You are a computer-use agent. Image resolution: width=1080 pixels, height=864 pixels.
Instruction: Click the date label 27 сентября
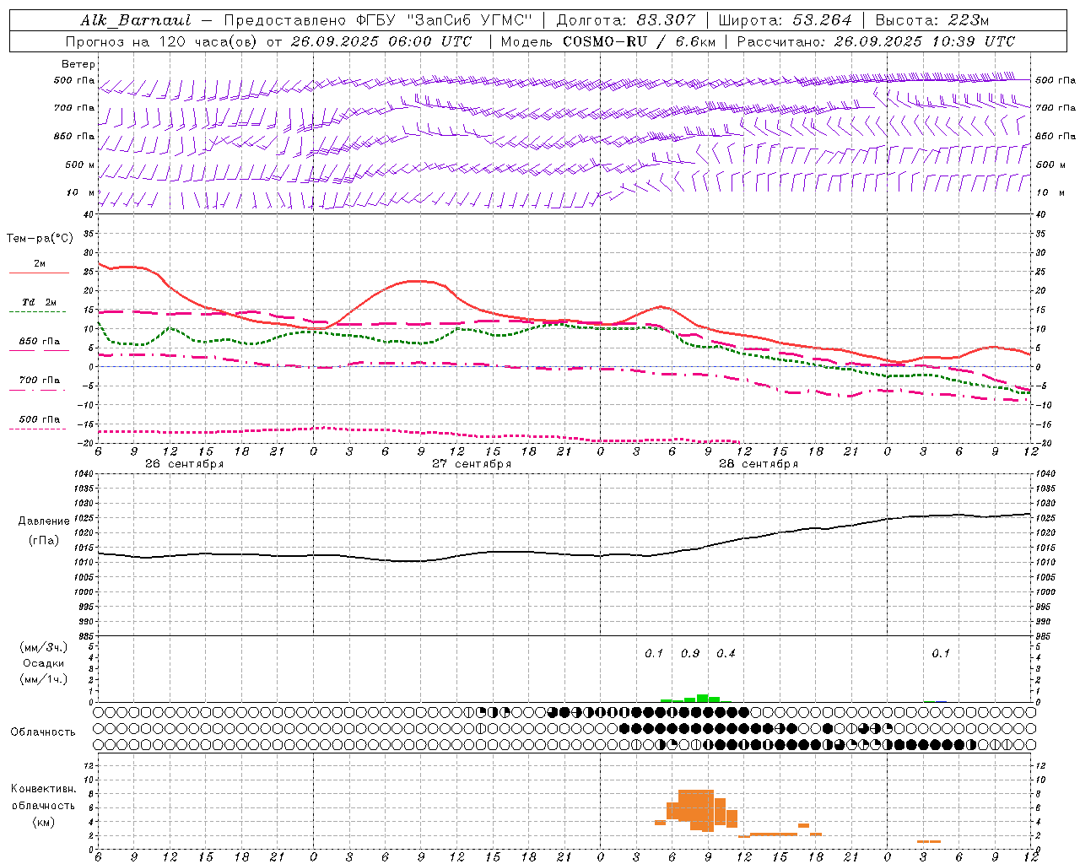click(x=472, y=464)
